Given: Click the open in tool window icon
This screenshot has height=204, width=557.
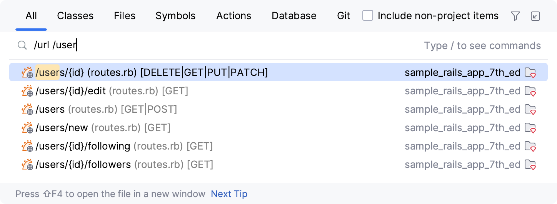Looking at the screenshot, I should point(535,16).
